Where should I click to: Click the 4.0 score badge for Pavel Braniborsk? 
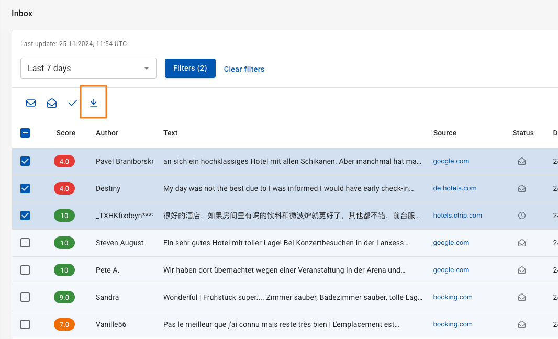[x=64, y=161]
